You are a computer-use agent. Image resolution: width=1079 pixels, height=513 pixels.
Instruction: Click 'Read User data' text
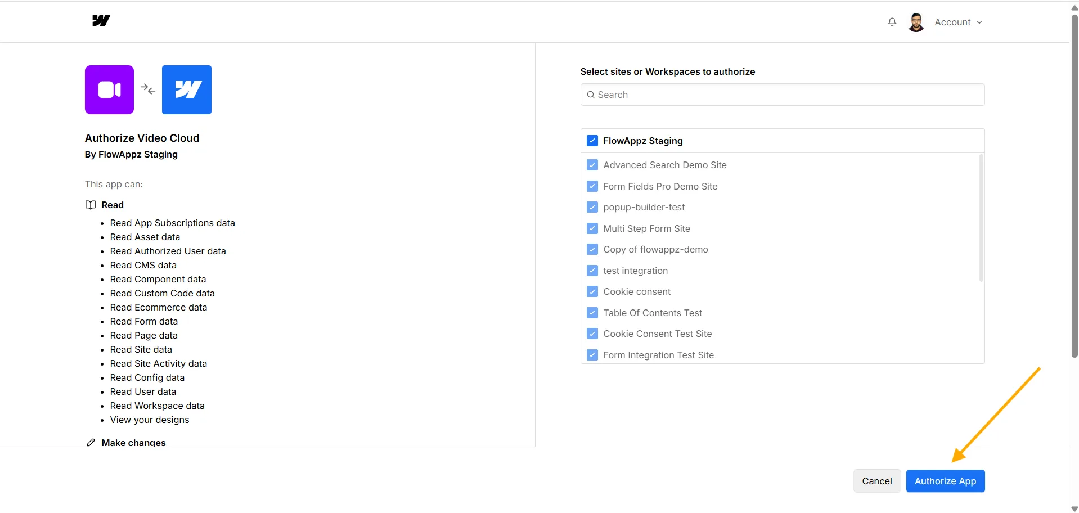(x=143, y=391)
